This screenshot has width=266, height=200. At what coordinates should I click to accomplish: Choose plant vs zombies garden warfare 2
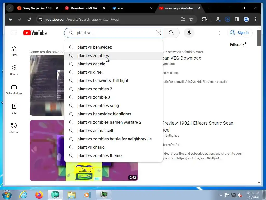114,122
